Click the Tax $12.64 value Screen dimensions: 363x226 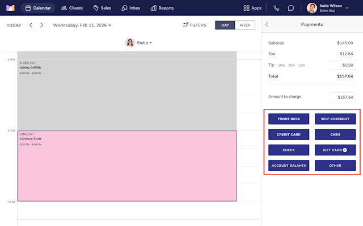tap(346, 54)
